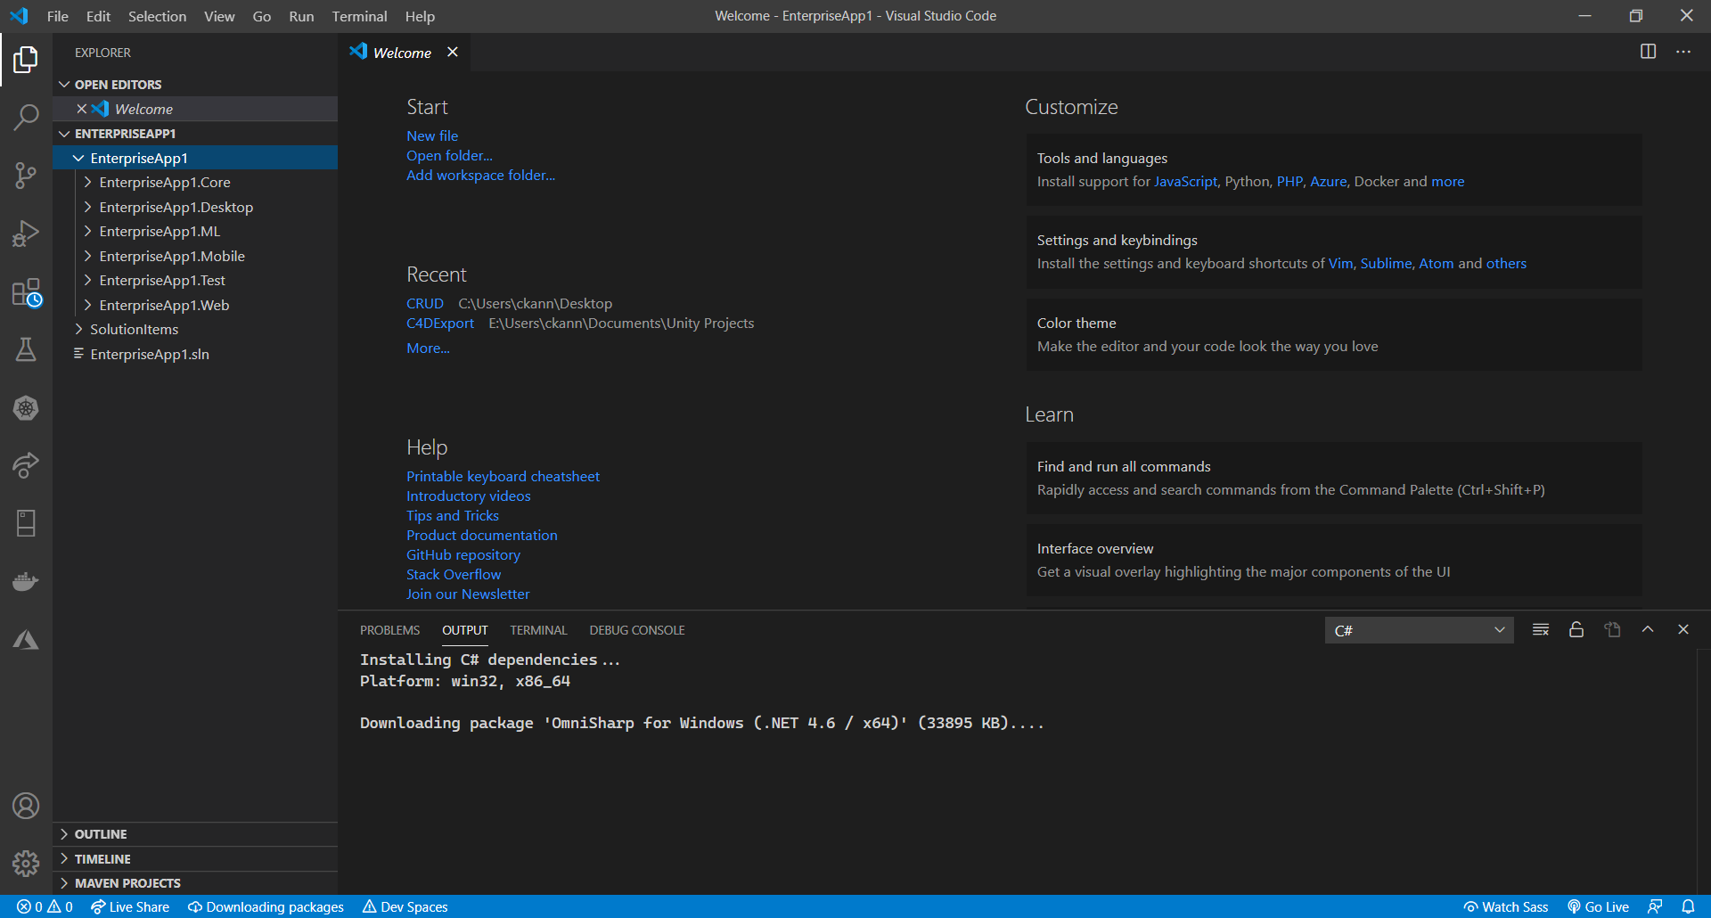The width and height of the screenshot is (1711, 918).
Task: Open the Extensions view icon
Action: [x=26, y=292]
